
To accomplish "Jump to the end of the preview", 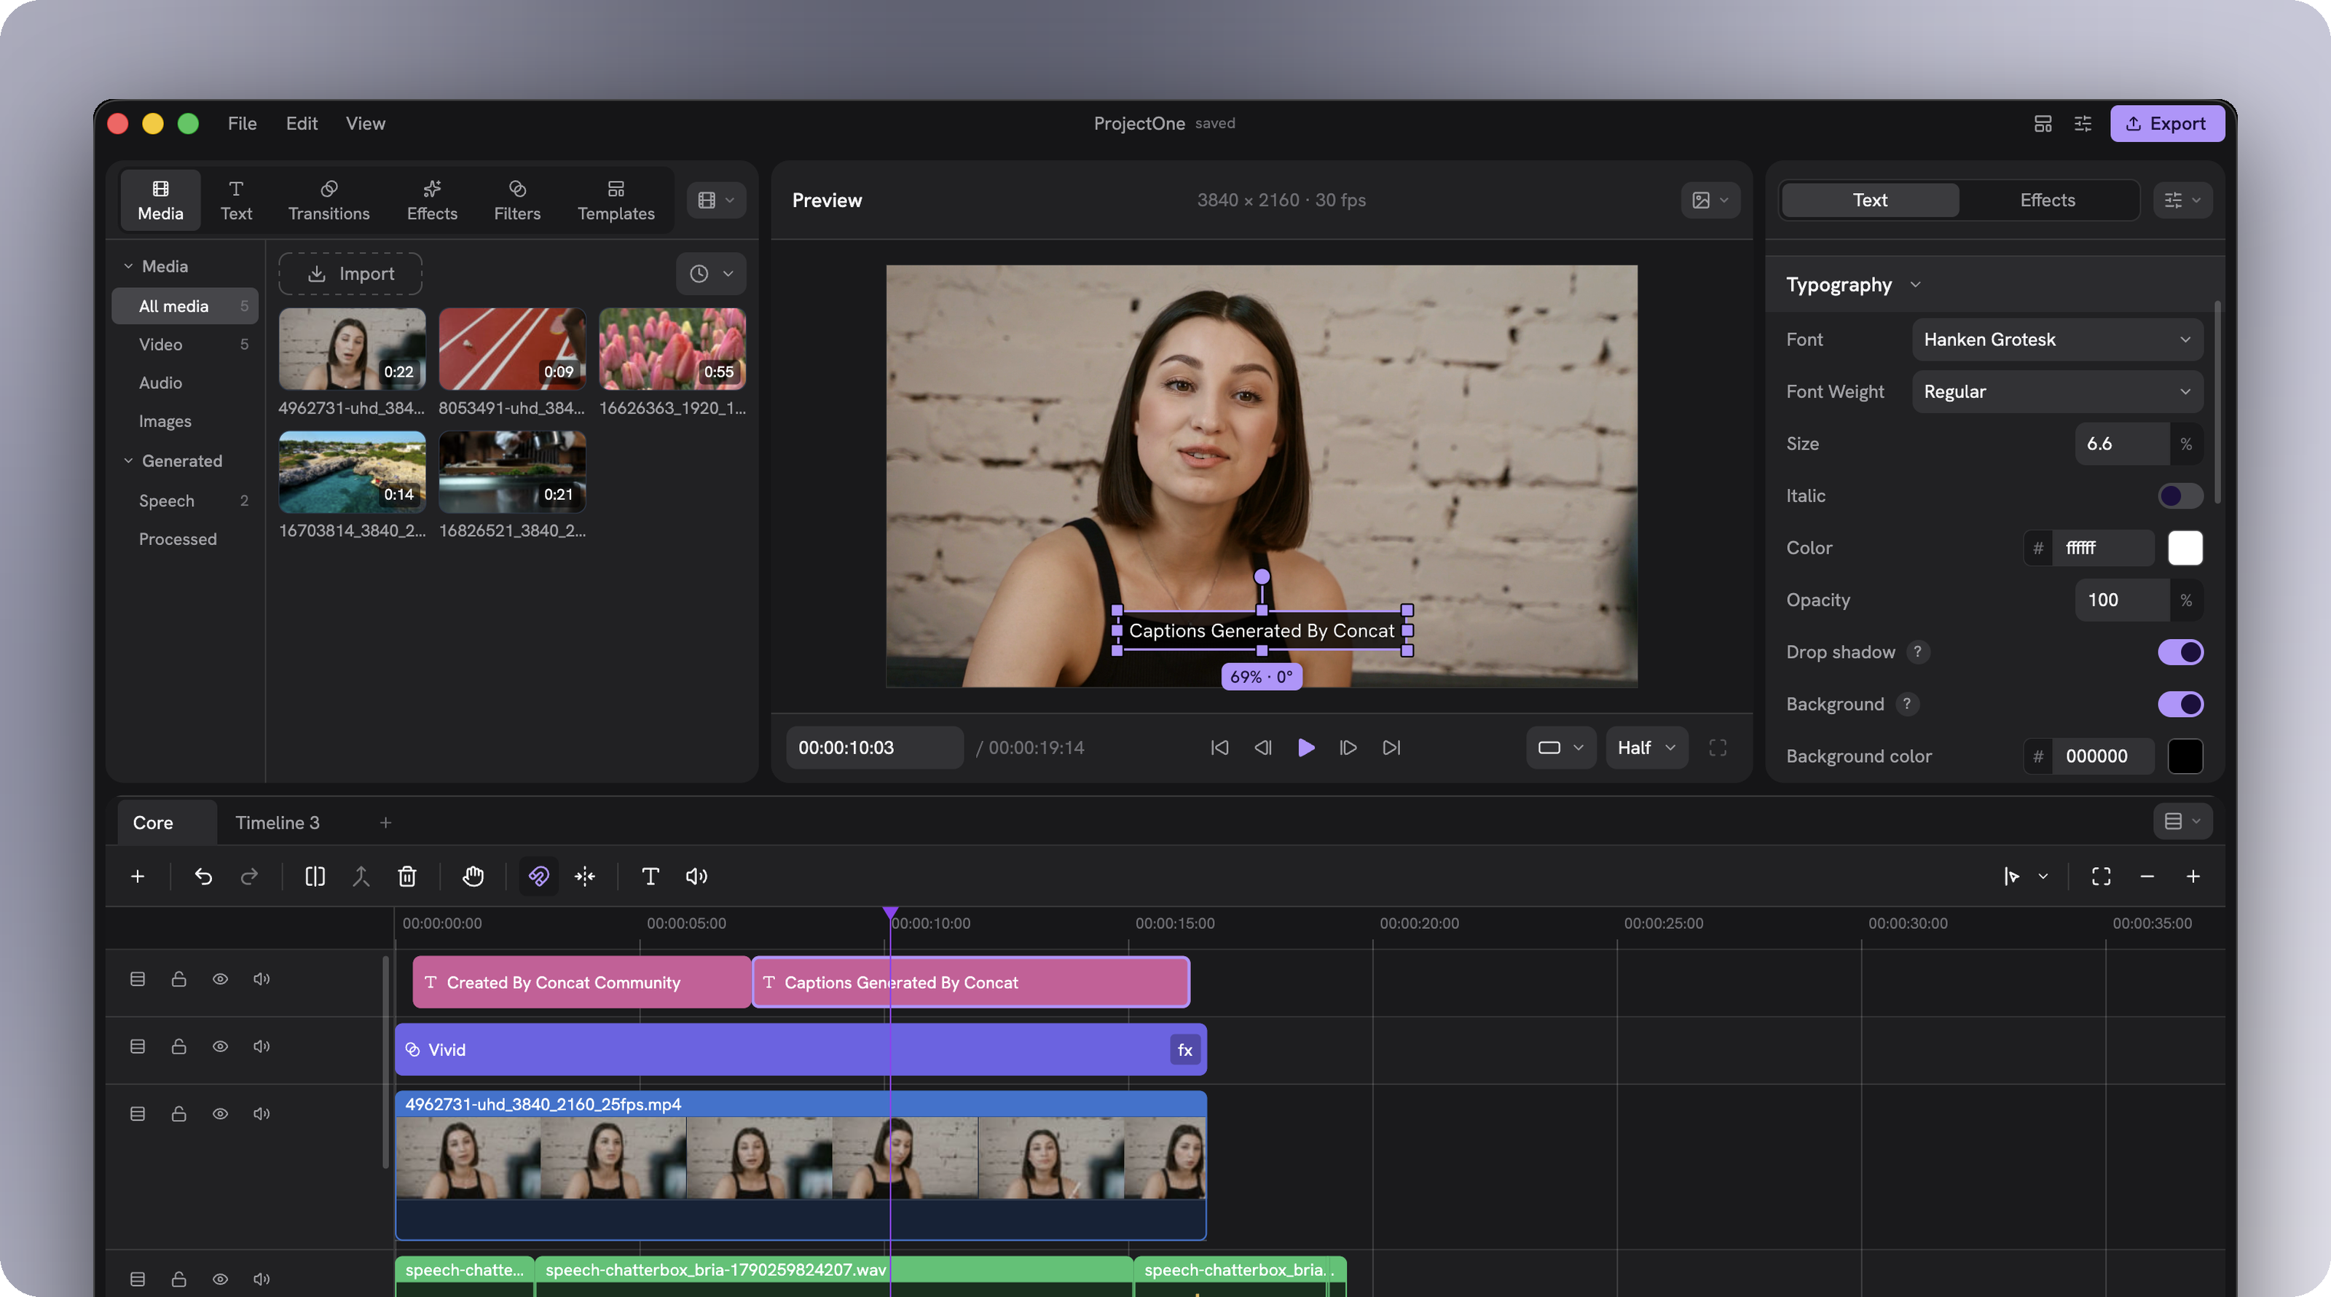I will (x=1391, y=748).
